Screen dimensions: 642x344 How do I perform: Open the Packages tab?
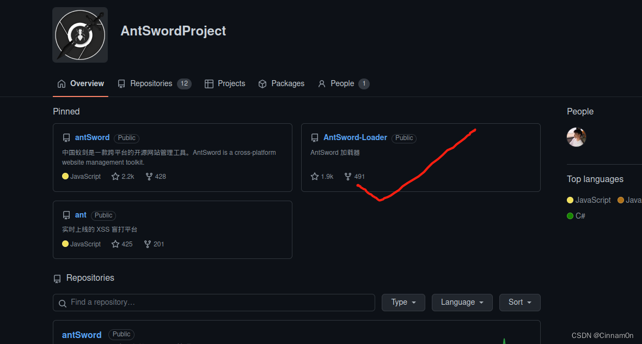click(x=282, y=83)
